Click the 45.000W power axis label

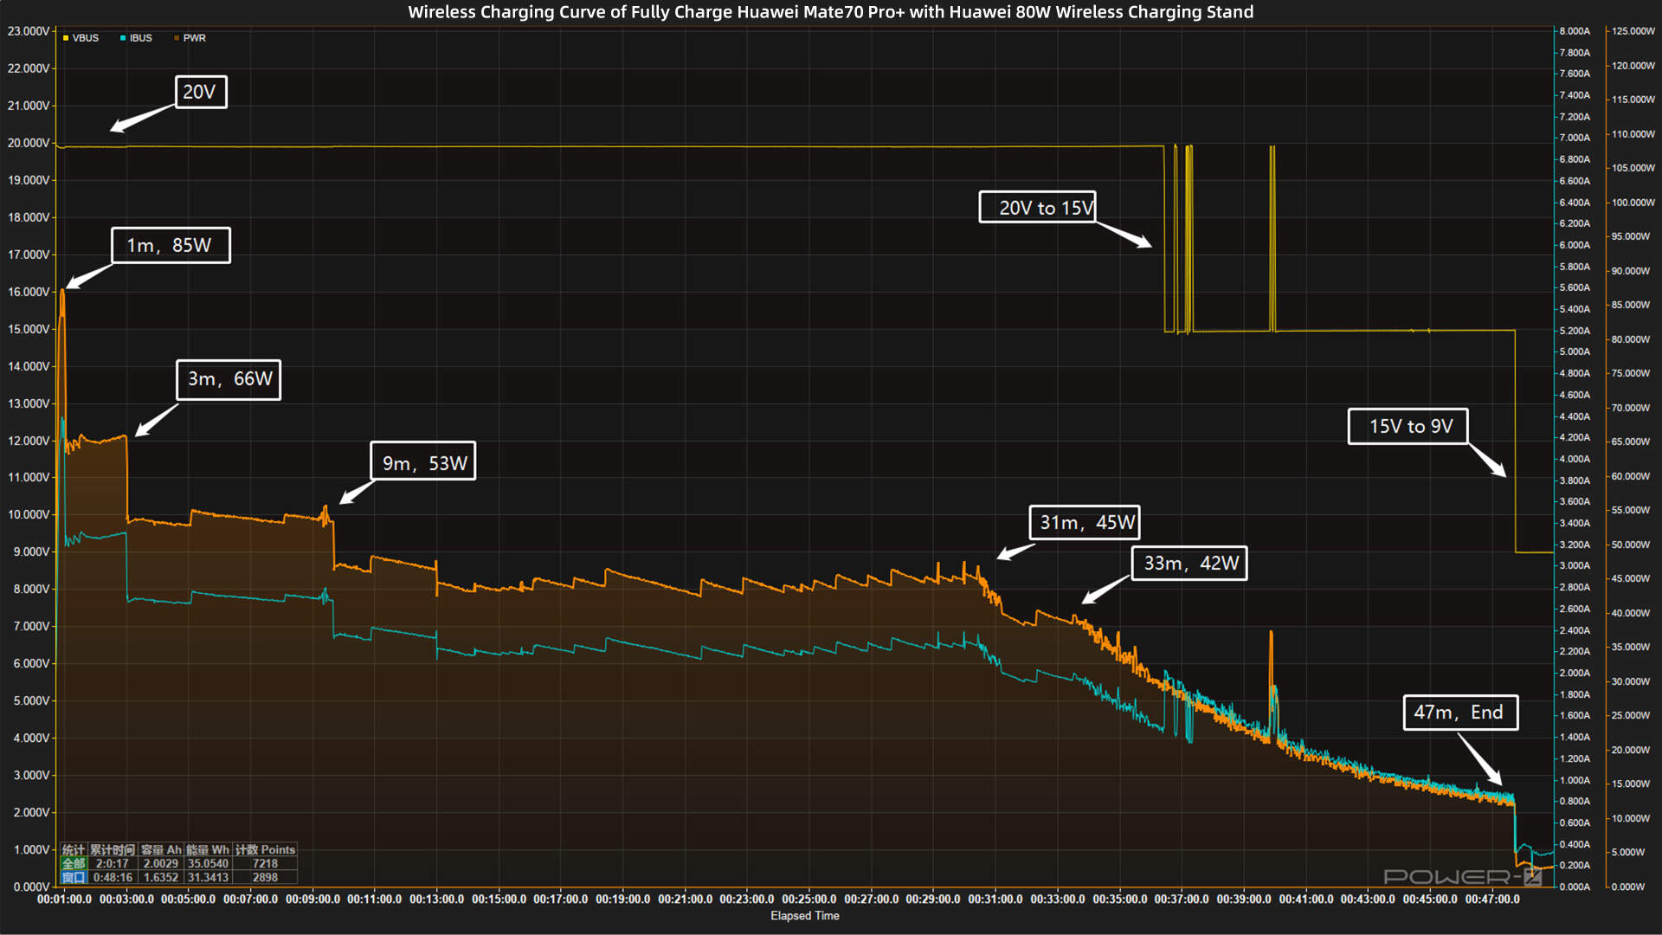tap(1631, 578)
